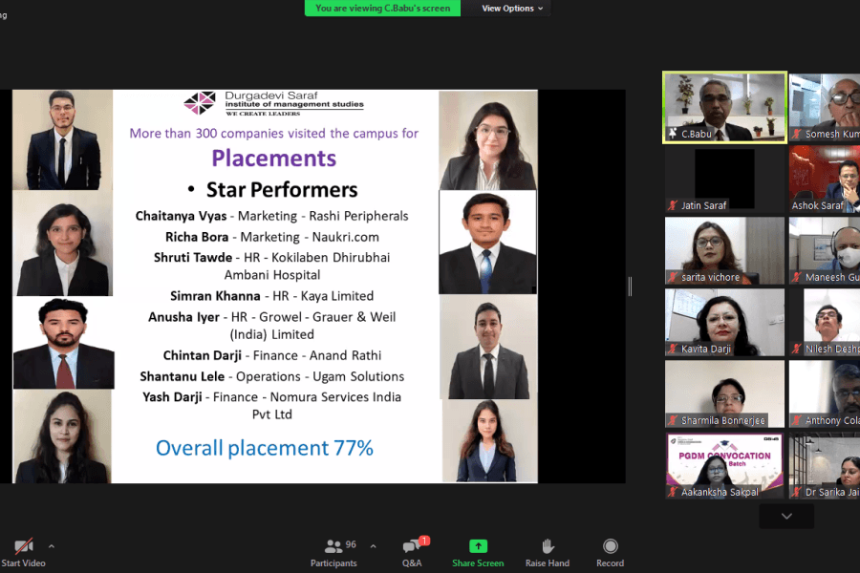Select Sharmila Bonnerjee's video thumbnail
The image size is (860, 573).
coord(724,393)
